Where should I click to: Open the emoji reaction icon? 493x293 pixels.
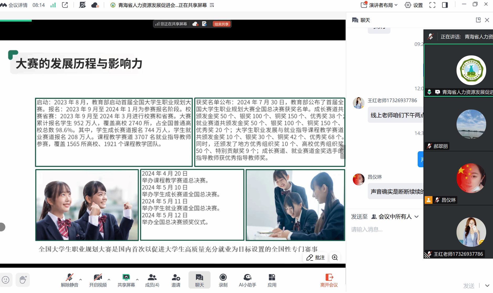[x=6, y=280]
